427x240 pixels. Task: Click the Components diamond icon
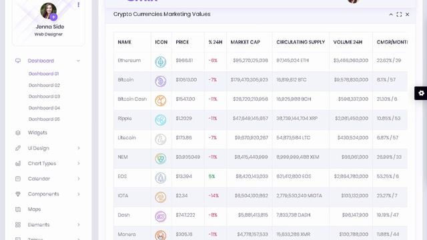coord(18,194)
